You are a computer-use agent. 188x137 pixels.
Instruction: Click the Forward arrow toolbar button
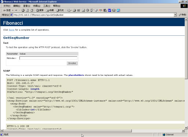(16, 10)
